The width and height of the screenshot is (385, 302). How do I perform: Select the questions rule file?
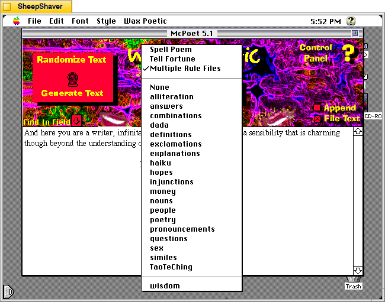click(x=191, y=239)
